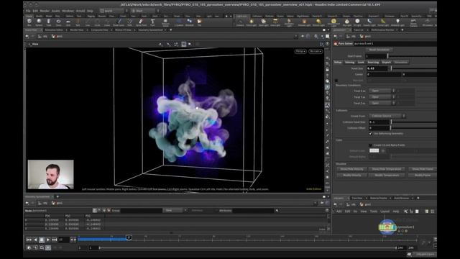460x259 pixels.
Task: Adjust the Collision Voxel Size slider
Action: [x=414, y=122]
